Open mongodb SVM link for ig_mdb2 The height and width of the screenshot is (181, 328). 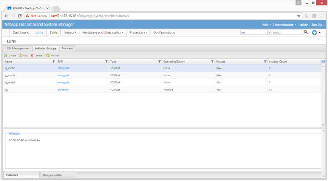63,75
